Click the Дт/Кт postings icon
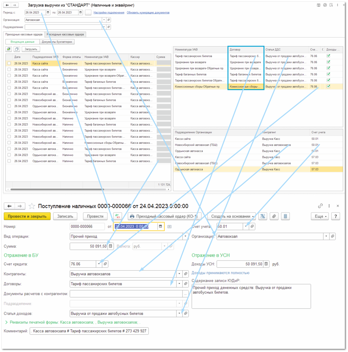Screen dimensions: 348x352 coord(118,217)
